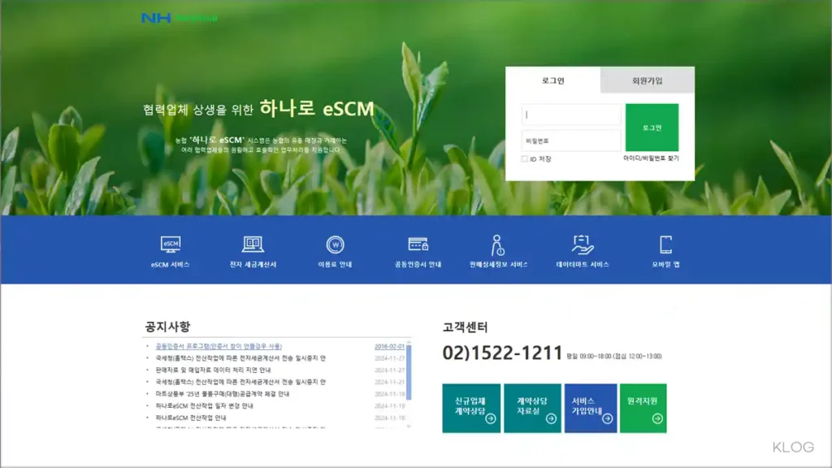Click the 이용료 안내 label text
Image resolution: width=832 pixels, height=468 pixels.
[x=335, y=264]
